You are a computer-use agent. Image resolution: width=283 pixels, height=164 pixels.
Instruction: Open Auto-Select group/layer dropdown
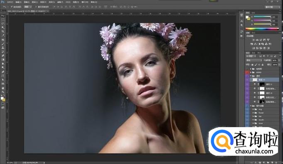[x=28, y=7]
